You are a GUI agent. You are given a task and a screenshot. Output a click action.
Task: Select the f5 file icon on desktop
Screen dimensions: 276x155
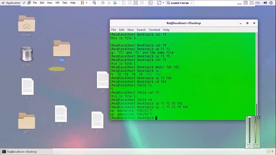(28, 89)
